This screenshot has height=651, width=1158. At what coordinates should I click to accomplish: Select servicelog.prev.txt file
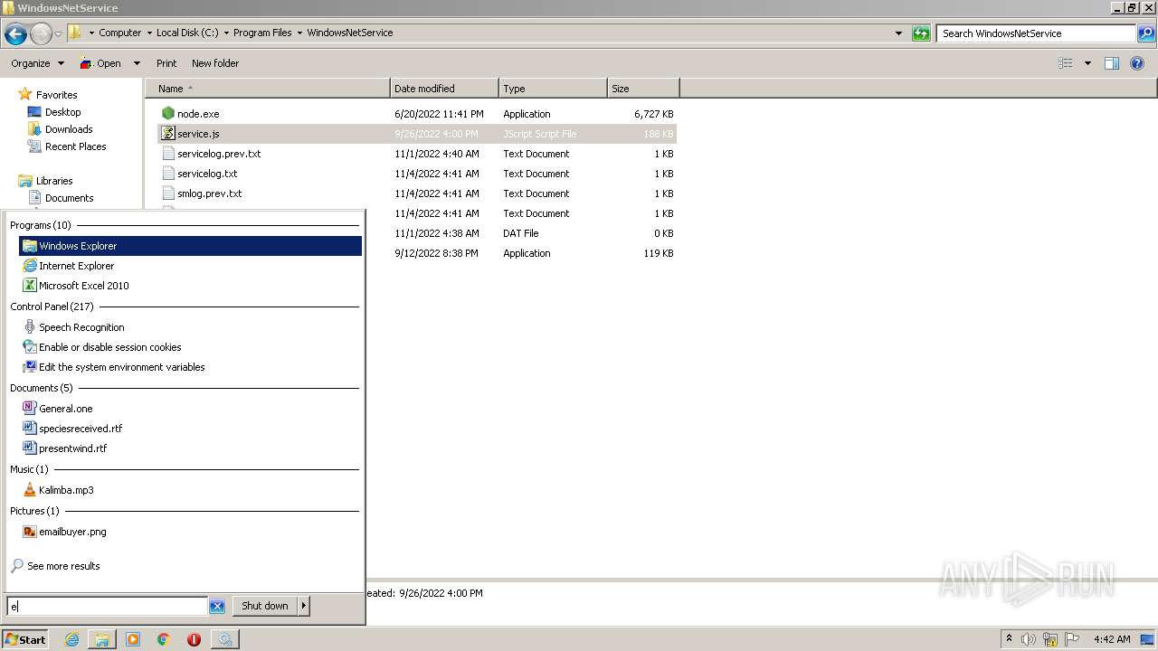[x=219, y=154]
